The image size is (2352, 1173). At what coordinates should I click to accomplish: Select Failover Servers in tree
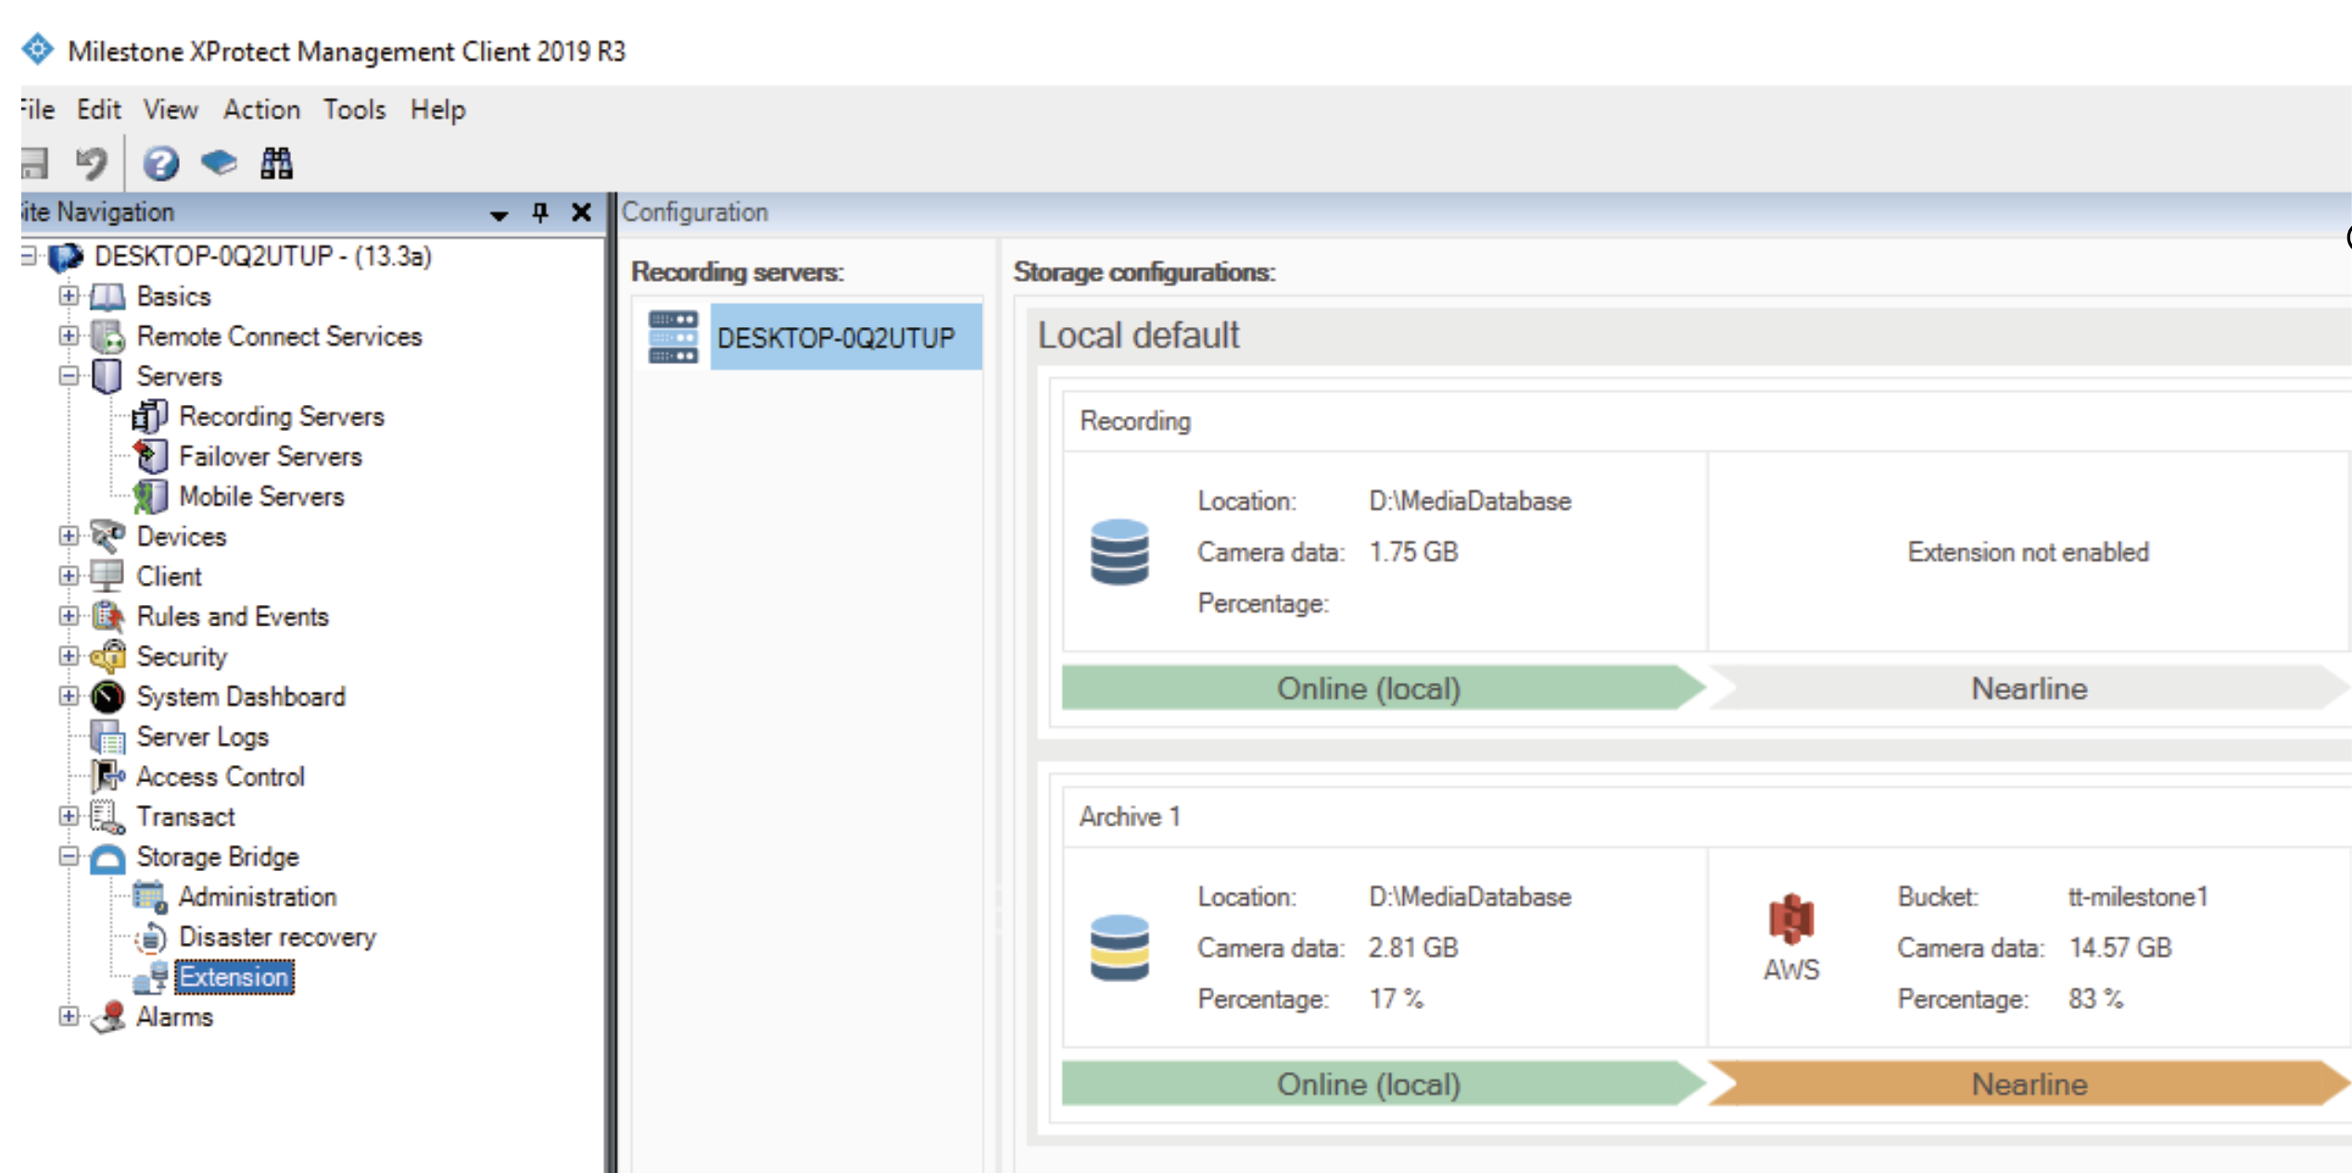pyautogui.click(x=271, y=457)
